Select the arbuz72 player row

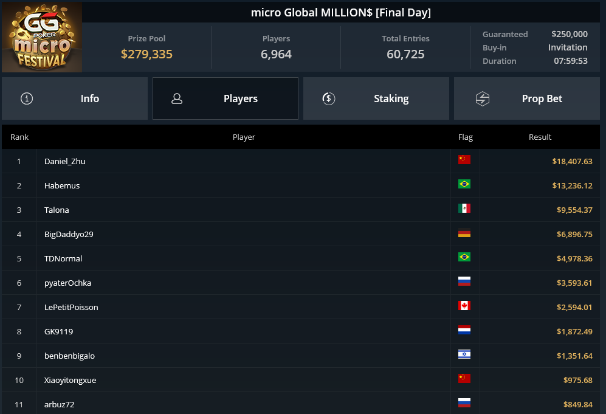tap(301, 404)
